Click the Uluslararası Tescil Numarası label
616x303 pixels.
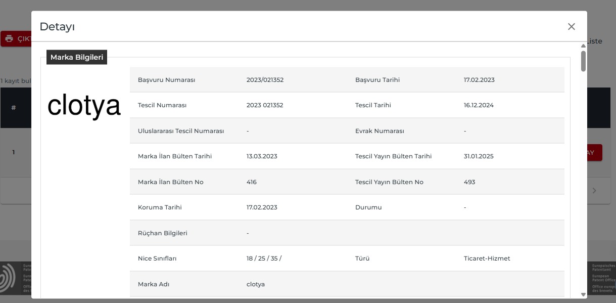(181, 131)
